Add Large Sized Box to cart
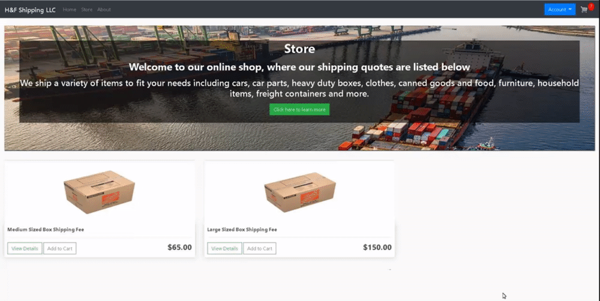Image resolution: width=600 pixels, height=301 pixels. point(259,248)
